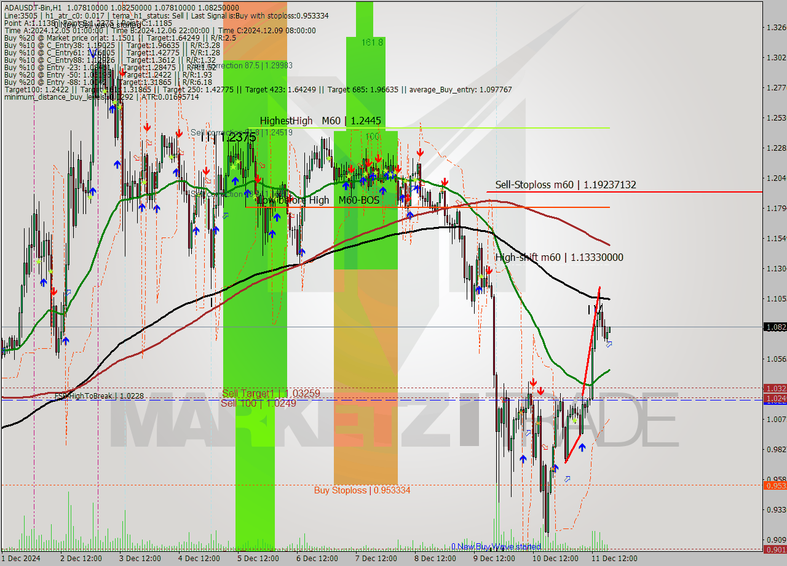Select the red 1.032 price tag
The image size is (787, 566).
(775, 388)
